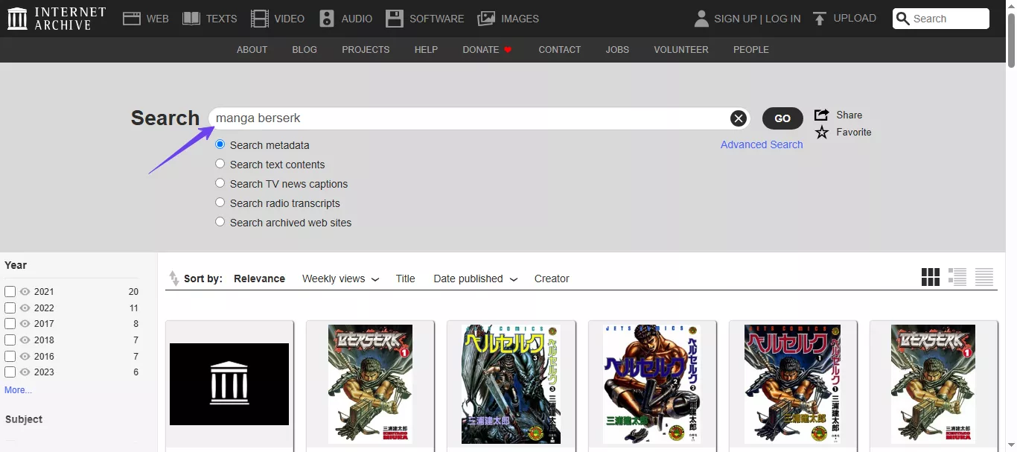1017x452 pixels.
Task: Check the 2021 year filter
Action: (10, 292)
